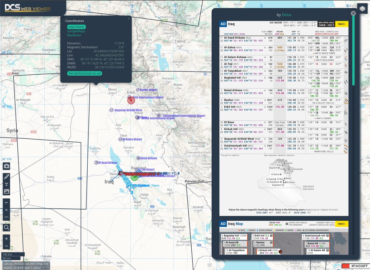Click the MGRS value in Coordinates popup
This screenshot has width=370, height=270.
point(109,67)
